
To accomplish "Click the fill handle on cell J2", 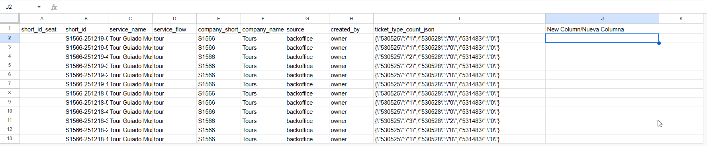I will coord(659,43).
